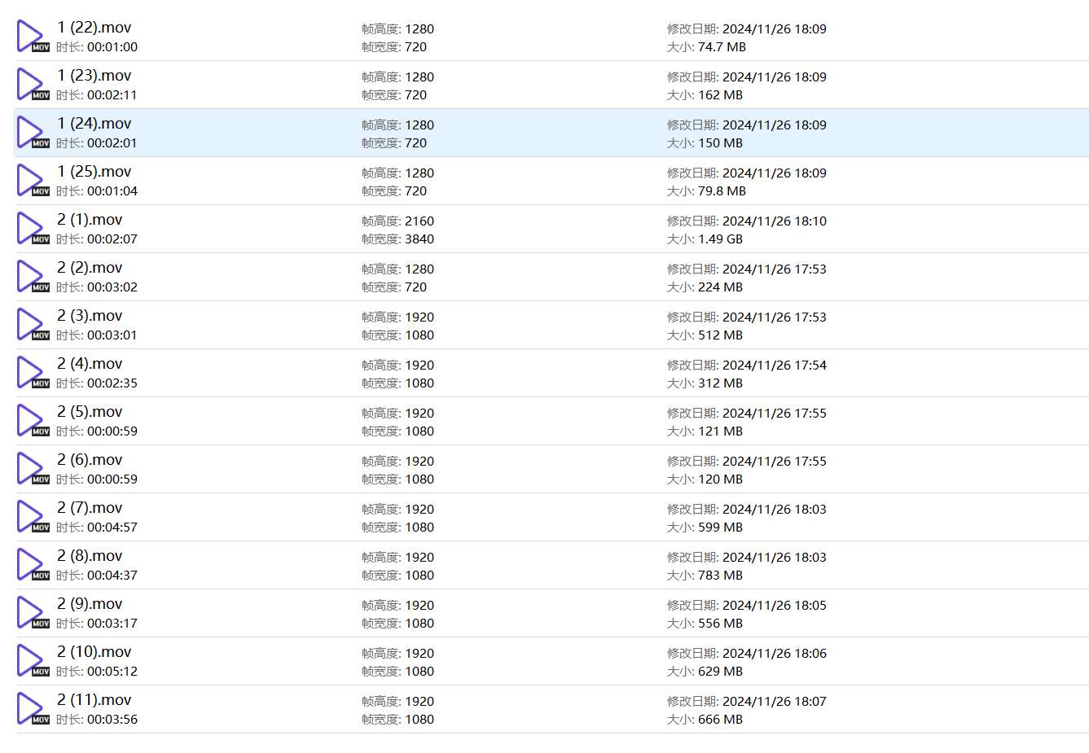Select the MOV icon of 2 (7).mov
Viewport: 1089px width, 753px height.
tap(32, 517)
